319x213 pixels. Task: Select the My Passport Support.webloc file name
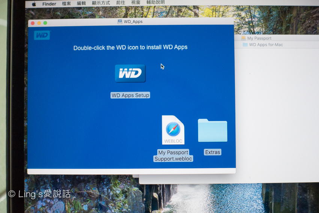click(x=173, y=156)
